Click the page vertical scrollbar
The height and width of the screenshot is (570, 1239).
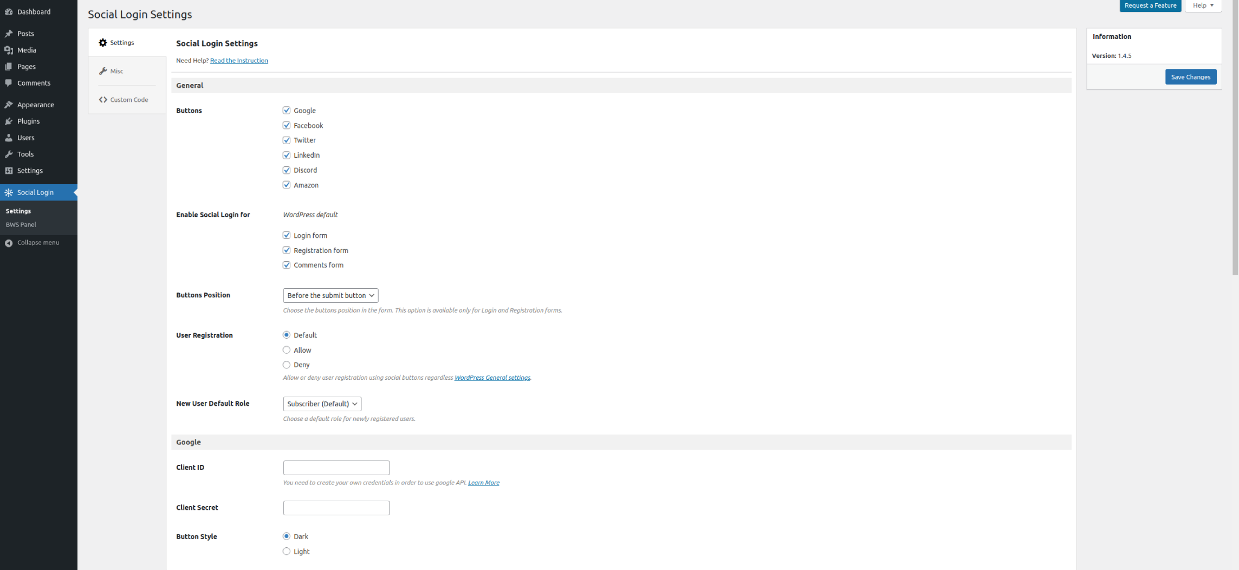pos(1235,138)
